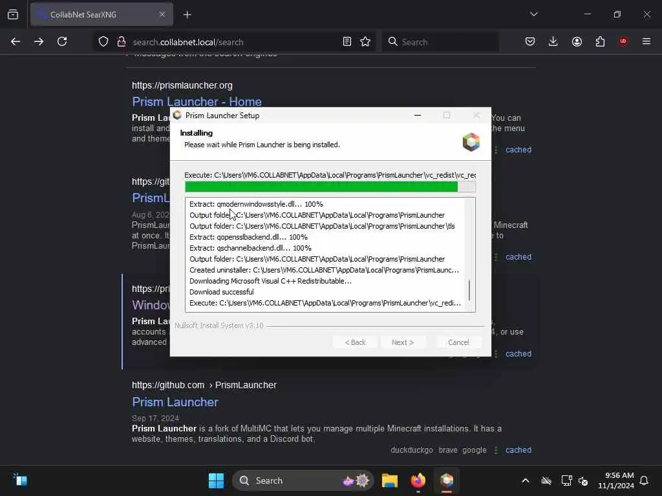Toggle reader view icon in address bar
662x496 pixels.
(347, 41)
